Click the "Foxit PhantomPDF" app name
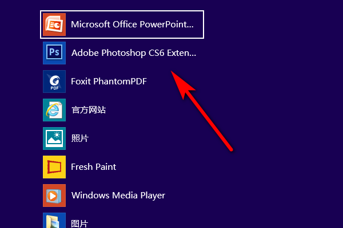 point(109,82)
